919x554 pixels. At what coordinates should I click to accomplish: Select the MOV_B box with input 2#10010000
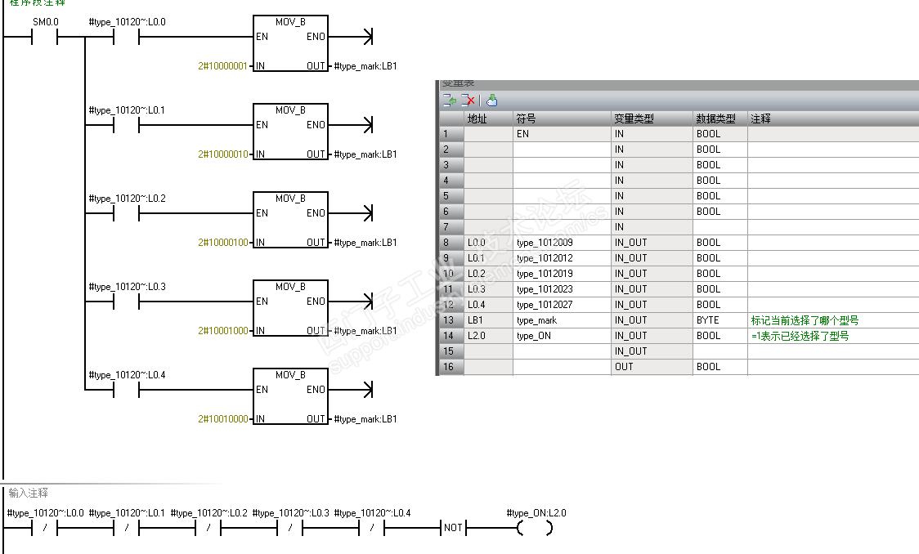290,395
